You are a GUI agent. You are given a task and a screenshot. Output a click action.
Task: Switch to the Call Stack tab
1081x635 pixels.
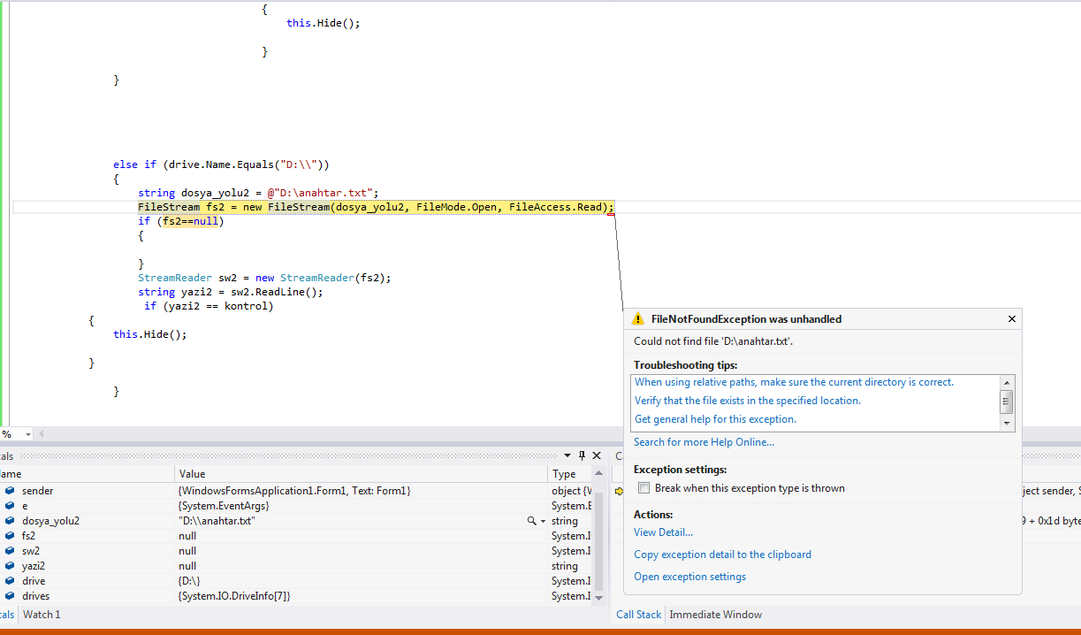tap(639, 615)
